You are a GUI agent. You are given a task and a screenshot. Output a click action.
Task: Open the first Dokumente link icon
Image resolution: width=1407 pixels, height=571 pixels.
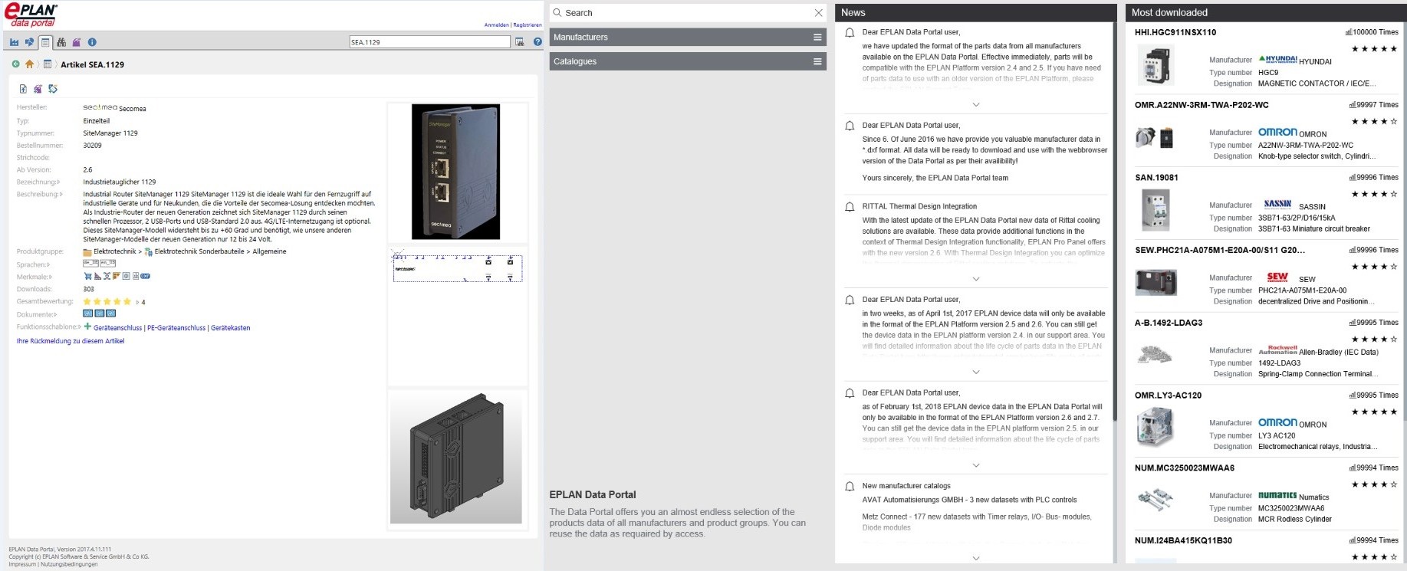coord(87,314)
